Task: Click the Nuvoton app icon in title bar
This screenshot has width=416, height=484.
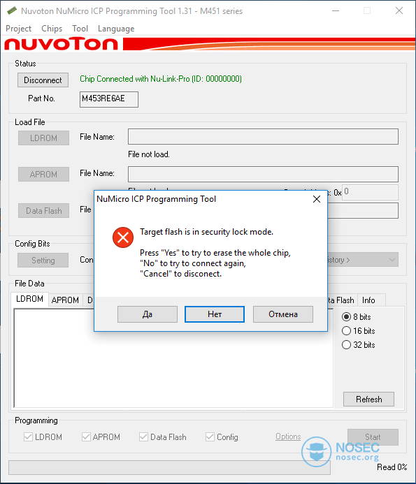Action: coord(12,10)
